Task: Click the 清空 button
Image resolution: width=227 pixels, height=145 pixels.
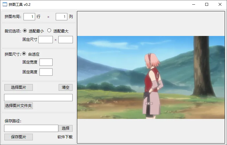Action: pyautogui.click(x=66, y=88)
